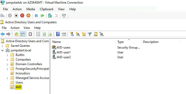This screenshot has height=94, width=186.
Task: Click the Checkpoint icon in VM toolbar
Action: (x=50, y=16)
